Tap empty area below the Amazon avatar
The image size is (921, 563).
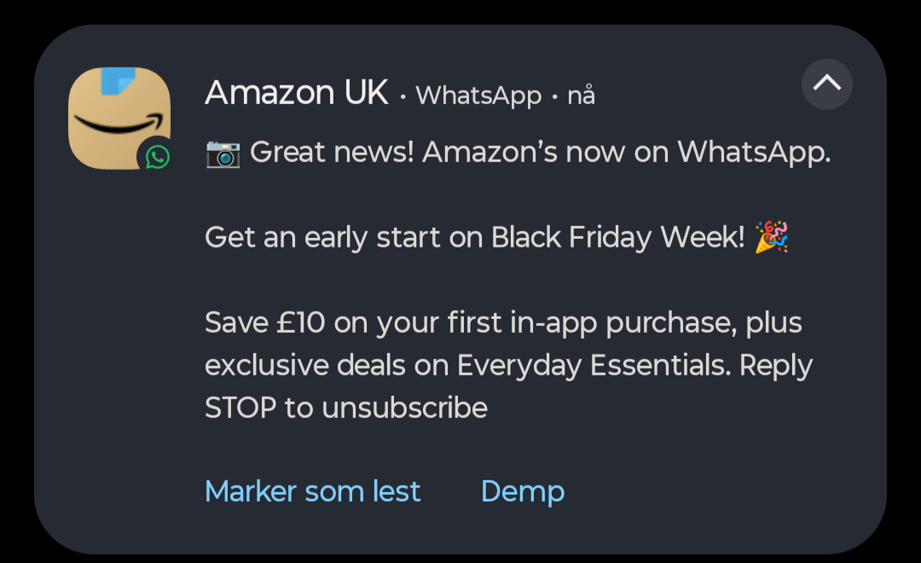[118, 341]
